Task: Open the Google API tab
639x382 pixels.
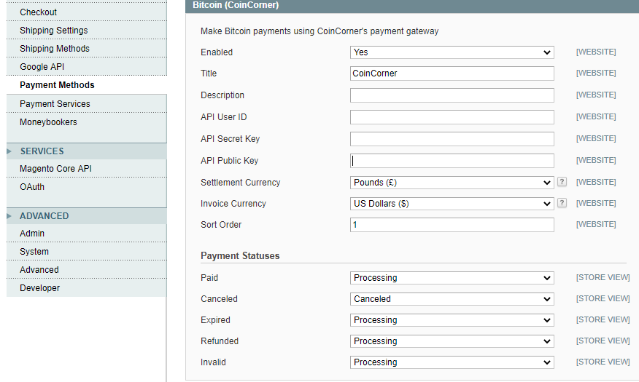Action: click(x=86, y=67)
